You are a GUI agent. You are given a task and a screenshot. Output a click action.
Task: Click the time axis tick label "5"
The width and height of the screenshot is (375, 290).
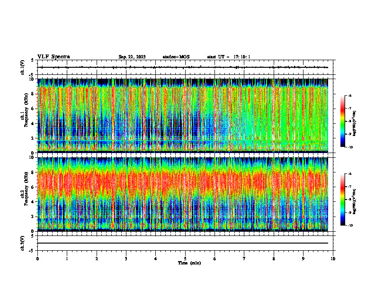185,259
